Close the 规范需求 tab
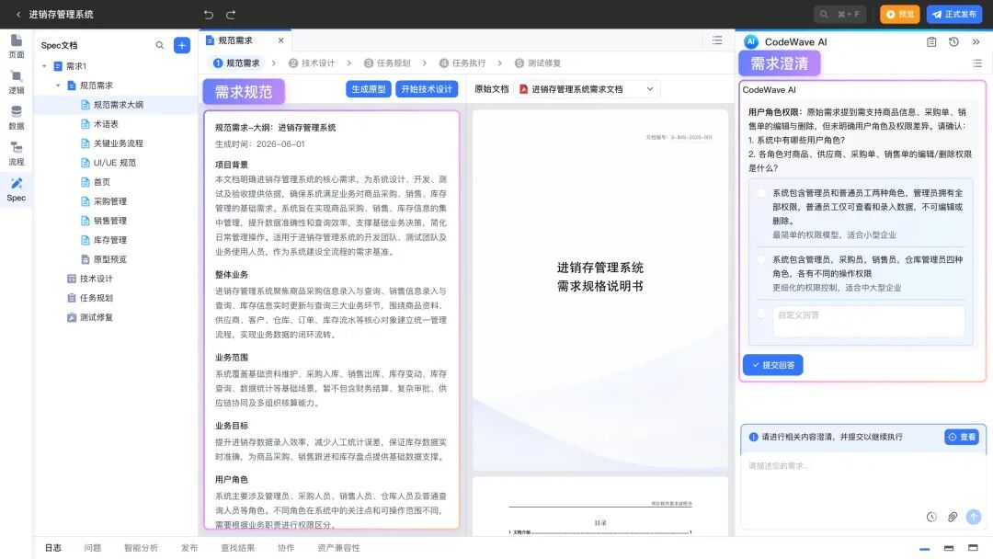The height and width of the screenshot is (559, 993). click(x=280, y=40)
